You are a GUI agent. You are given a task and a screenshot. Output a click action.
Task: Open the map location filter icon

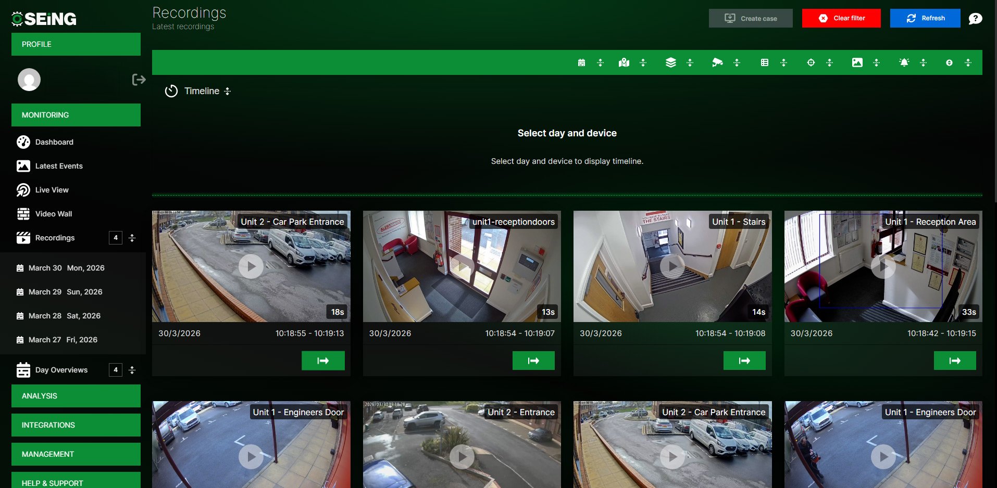624,63
